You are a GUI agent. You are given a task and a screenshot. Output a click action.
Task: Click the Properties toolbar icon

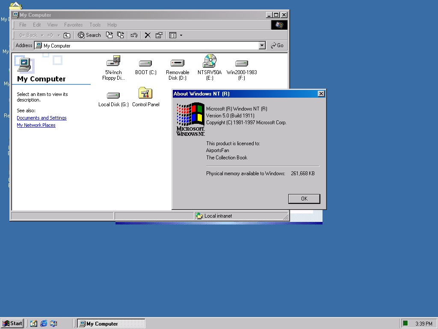[159, 35]
